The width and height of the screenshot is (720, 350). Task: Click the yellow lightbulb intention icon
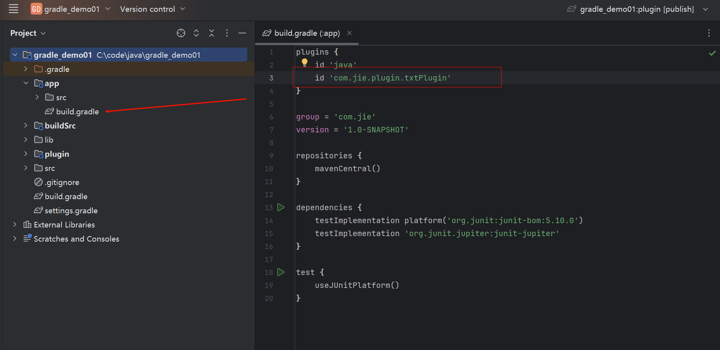tap(305, 62)
